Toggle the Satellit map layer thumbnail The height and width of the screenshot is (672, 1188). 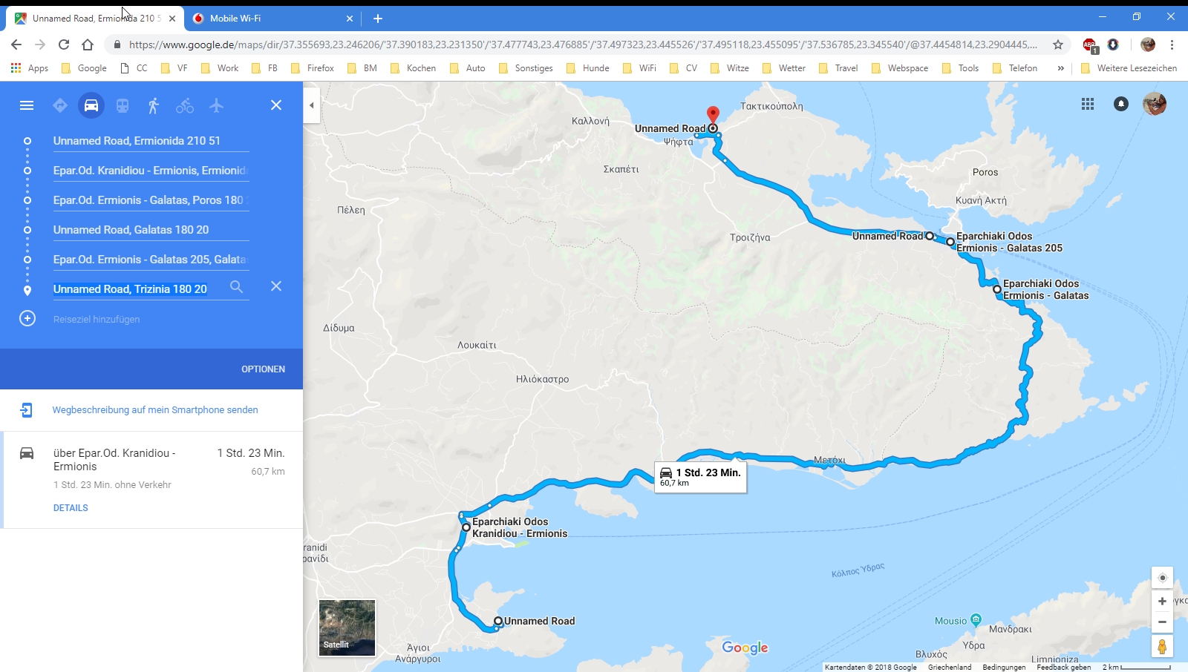(347, 627)
